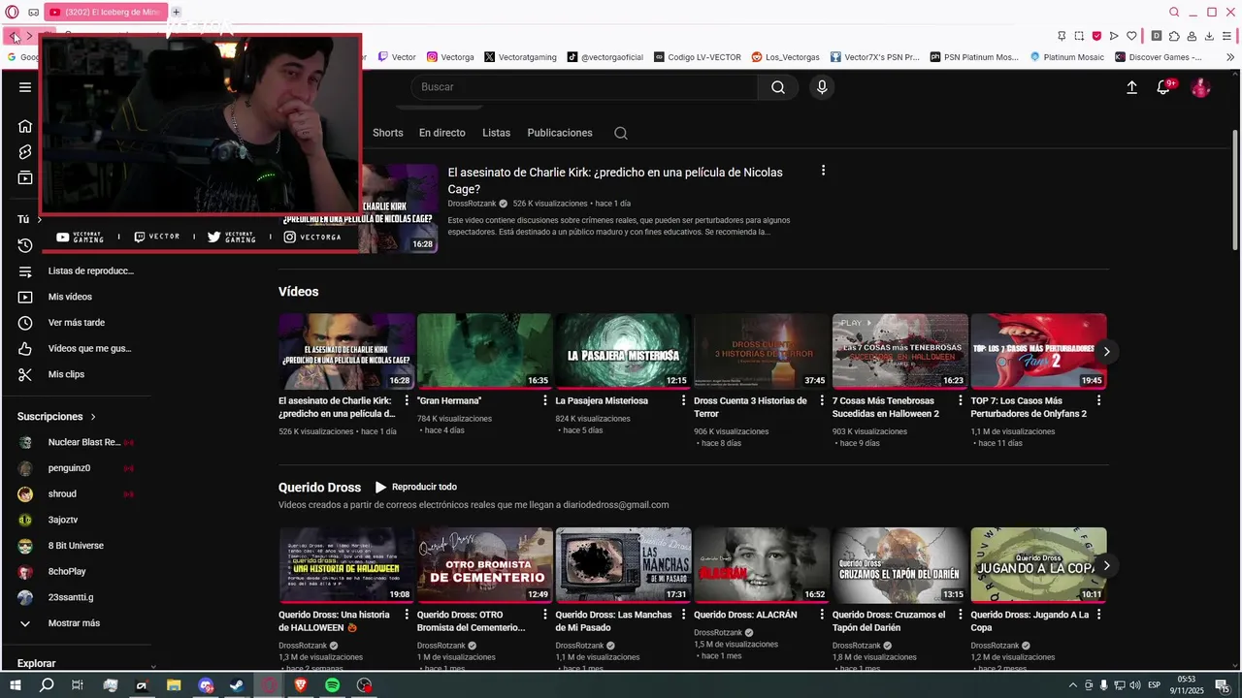Screen dimensions: 1242x698
Task: Open the Publicaciones channel tab
Action: coord(560,133)
